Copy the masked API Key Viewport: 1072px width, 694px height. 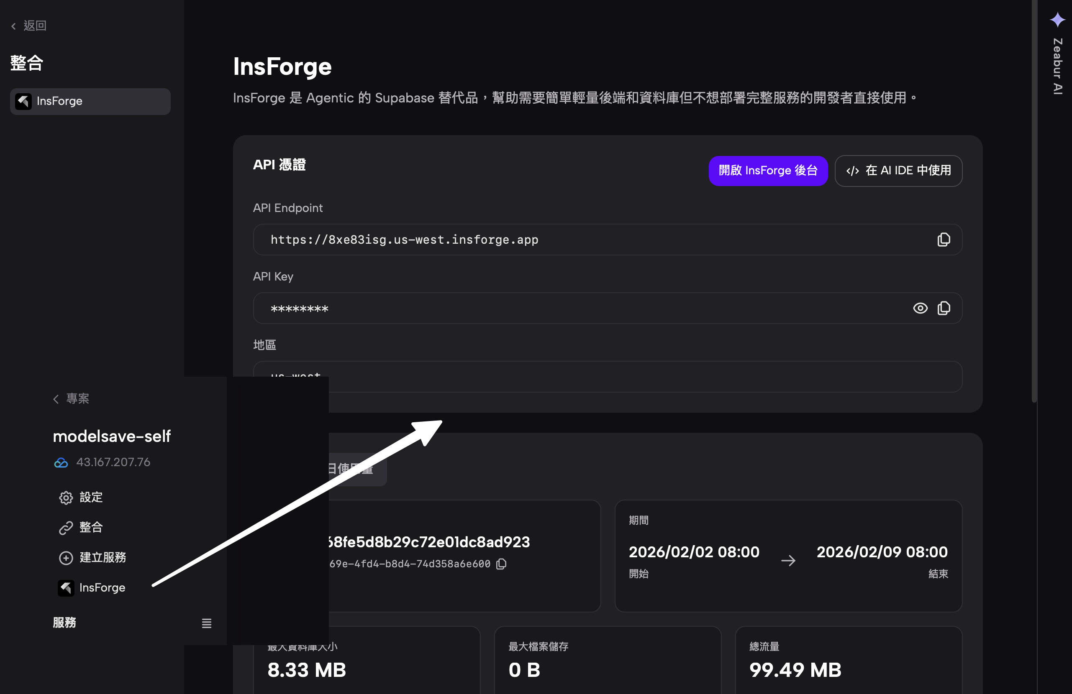[943, 308]
